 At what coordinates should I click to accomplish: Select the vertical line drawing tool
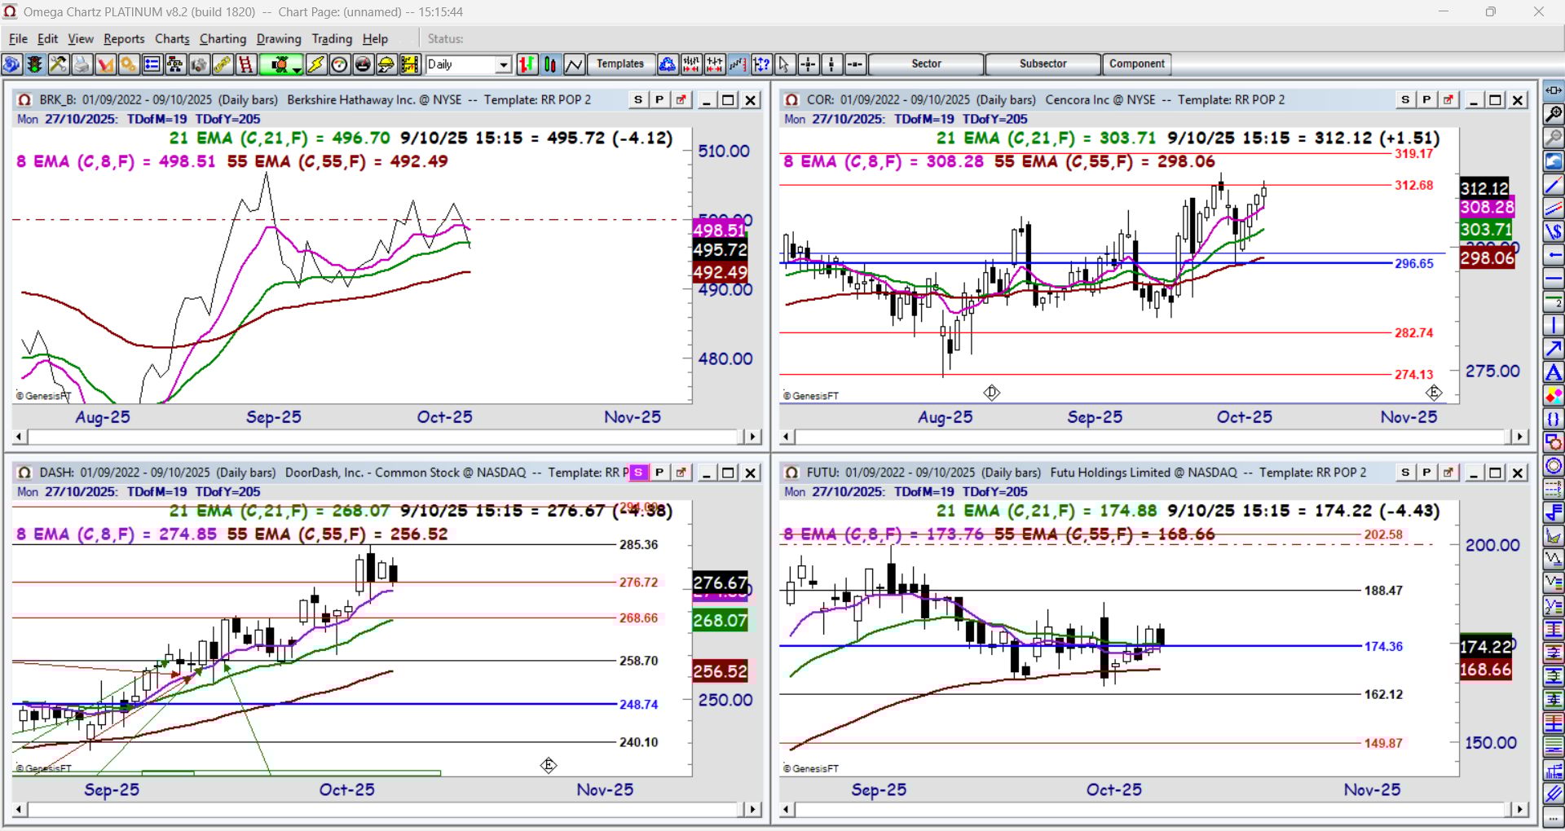1554,326
